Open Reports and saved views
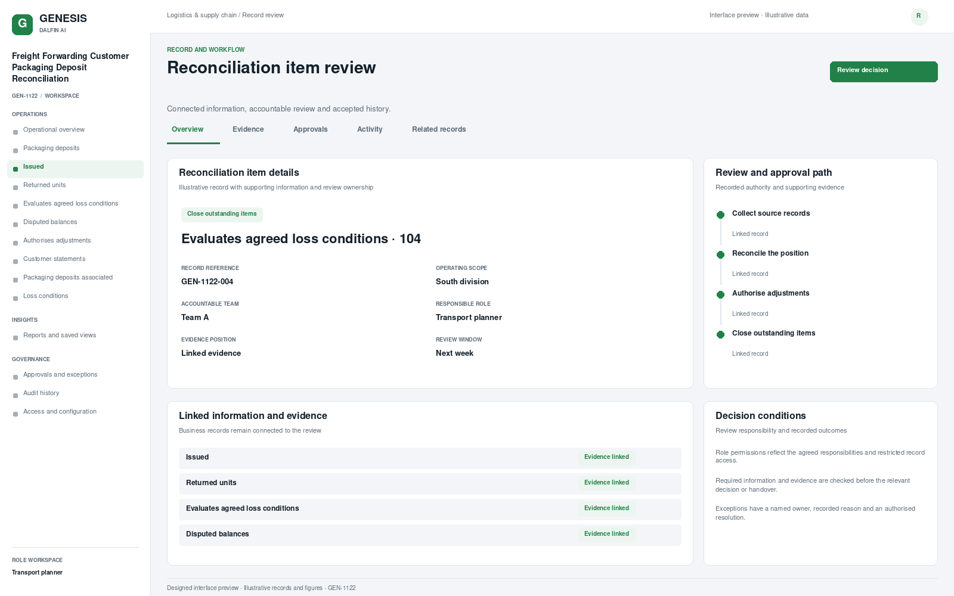954x596 pixels. [x=75, y=336]
